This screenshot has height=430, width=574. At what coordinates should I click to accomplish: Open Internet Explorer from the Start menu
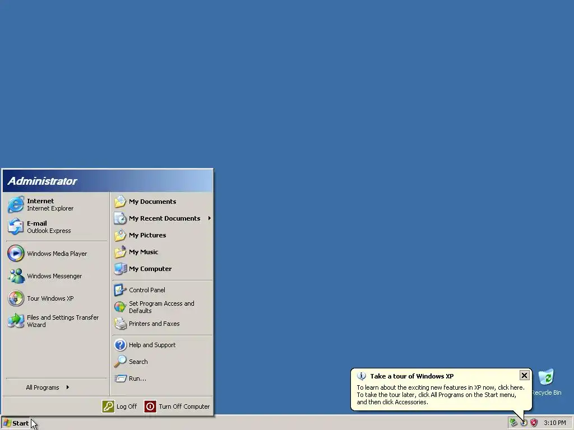pos(57,204)
